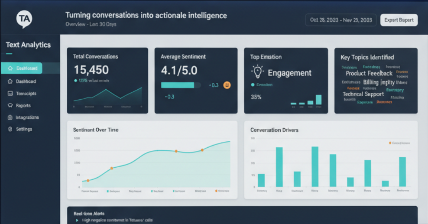Click the Settings sidebar icon
The height and width of the screenshot is (224, 428).
point(10,129)
